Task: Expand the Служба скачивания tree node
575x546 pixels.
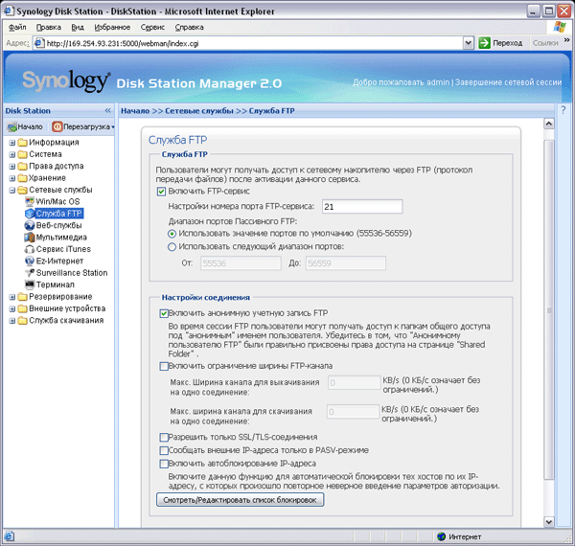Action: [x=12, y=321]
